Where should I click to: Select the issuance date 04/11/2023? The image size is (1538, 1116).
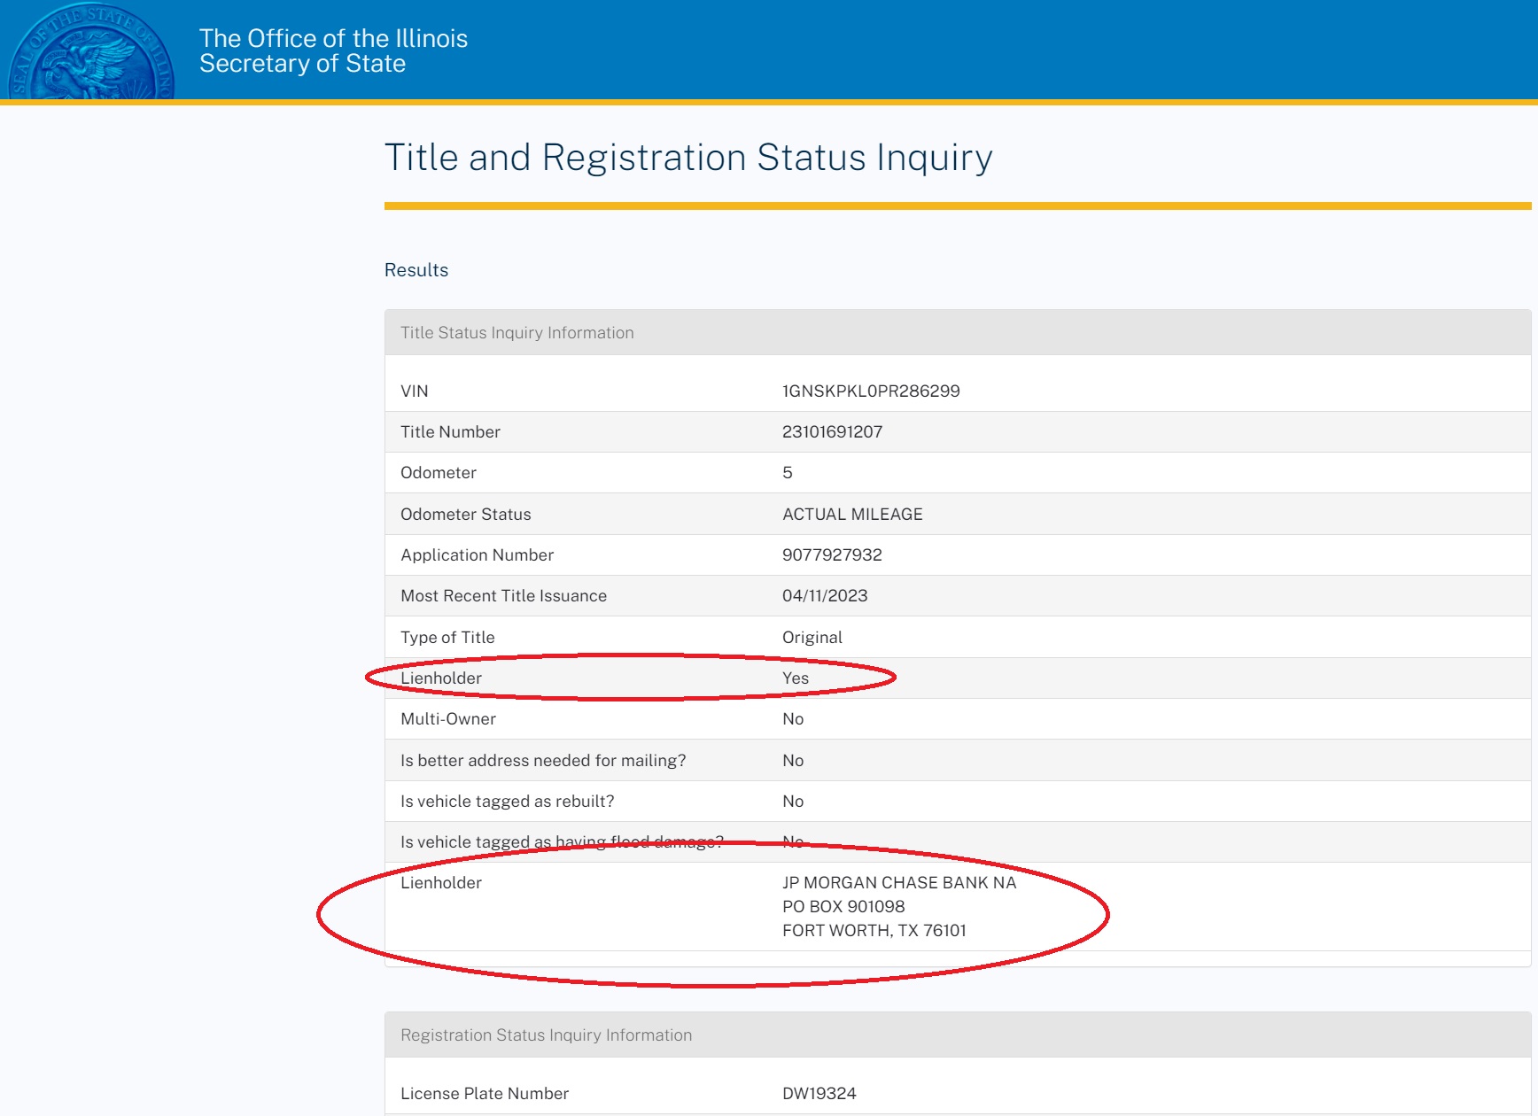pyautogui.click(x=825, y=596)
